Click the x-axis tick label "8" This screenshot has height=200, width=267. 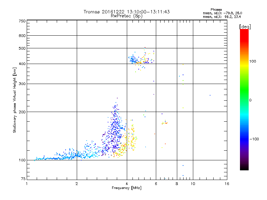tap(177, 184)
